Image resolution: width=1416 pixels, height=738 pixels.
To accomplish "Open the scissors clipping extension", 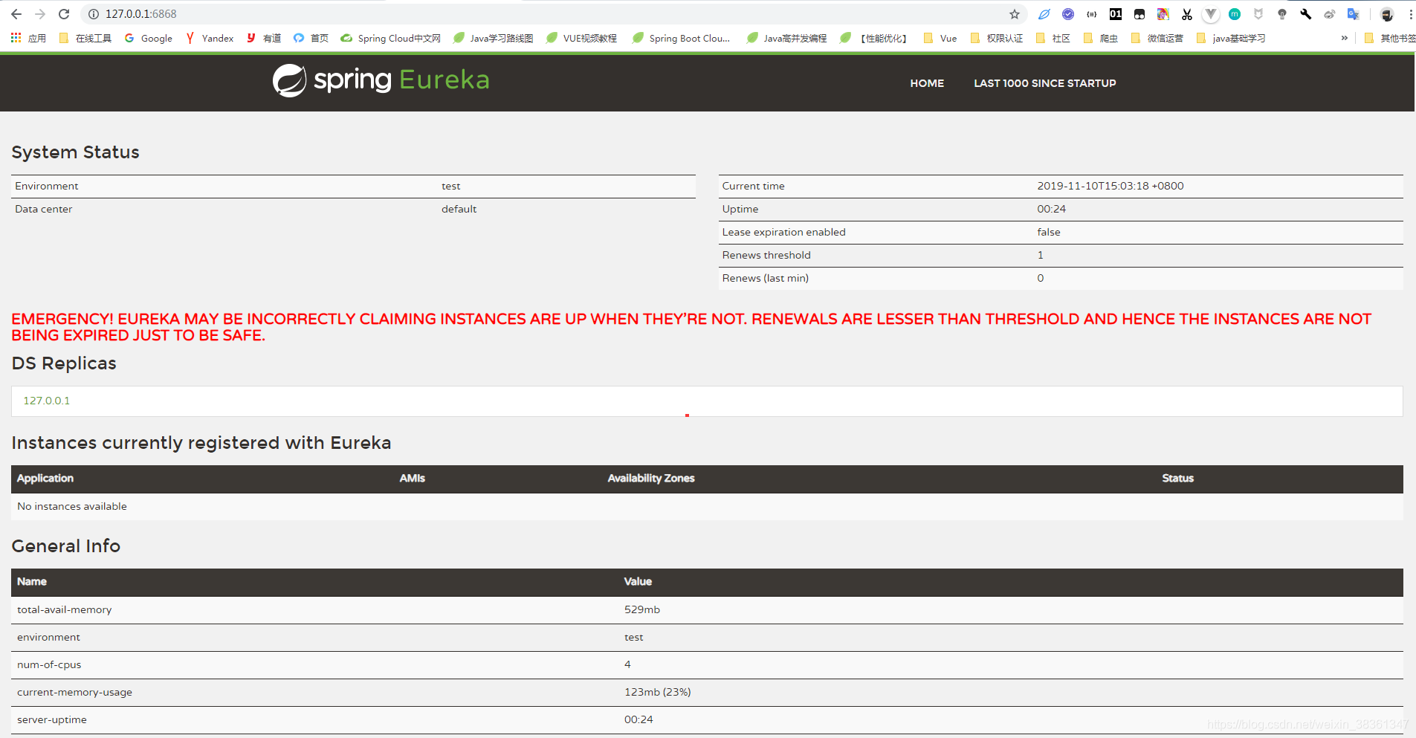I will coord(1187,14).
